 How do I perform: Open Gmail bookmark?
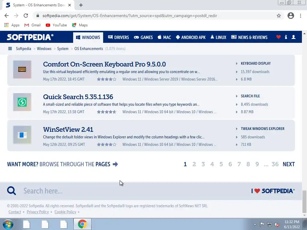(x=32, y=25)
